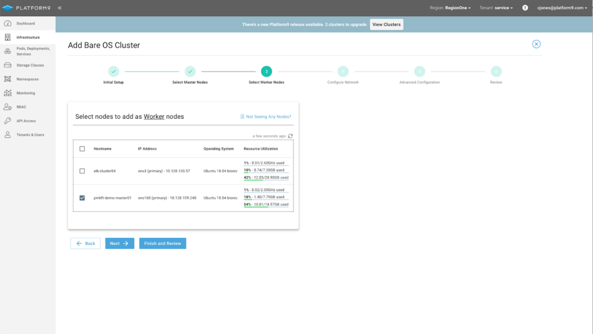
Task: Click the Advanced Configuration step label
Action: (x=419, y=82)
